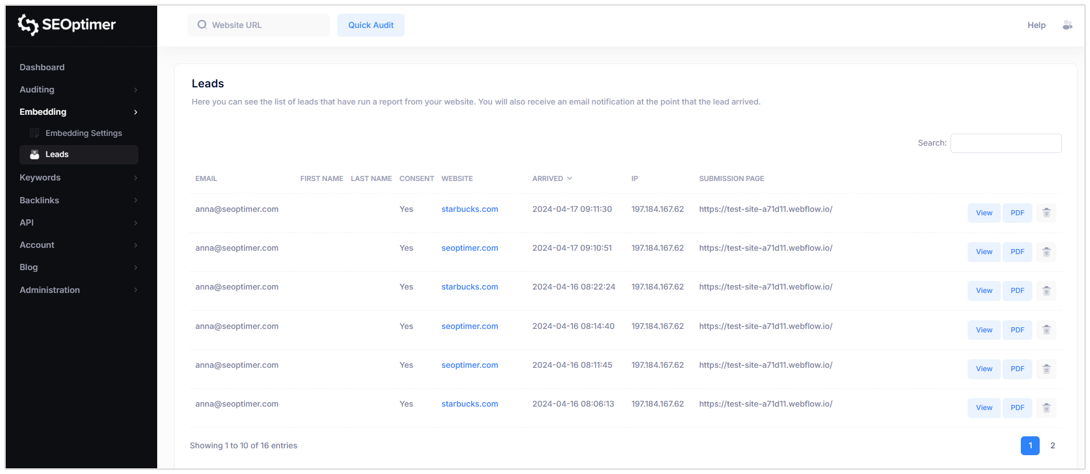This screenshot has height=474, width=1090.
Task: Open Embedding Settings in the sidebar
Action: click(83, 133)
